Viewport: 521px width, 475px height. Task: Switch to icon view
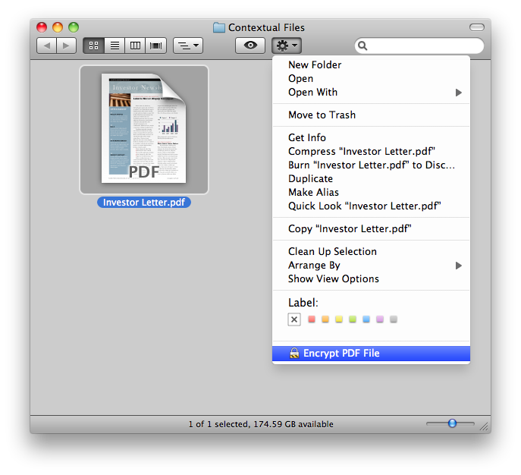pyautogui.click(x=94, y=46)
